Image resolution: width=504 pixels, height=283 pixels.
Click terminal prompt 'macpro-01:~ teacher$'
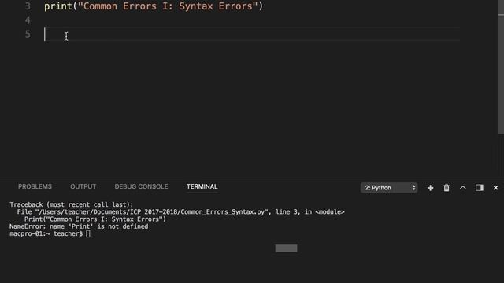click(x=46, y=234)
